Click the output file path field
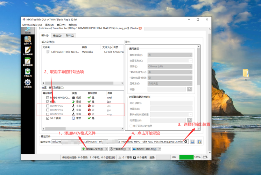The width and height of the screenshot is (261, 175). tap(120, 142)
